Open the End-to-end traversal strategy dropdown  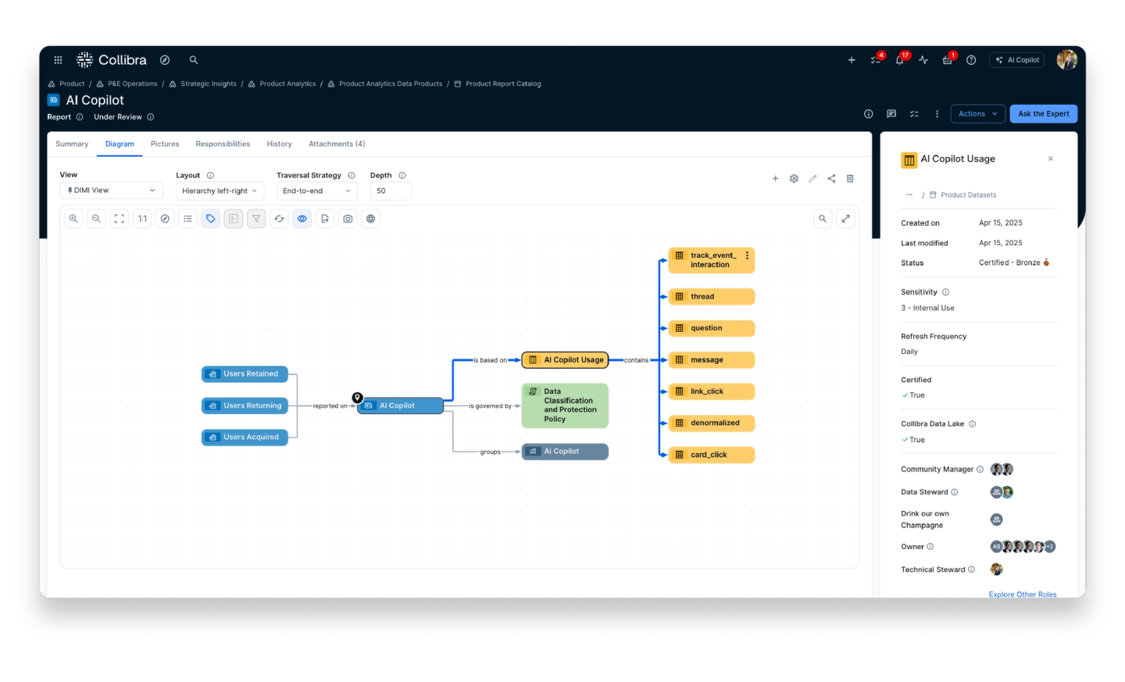(316, 190)
